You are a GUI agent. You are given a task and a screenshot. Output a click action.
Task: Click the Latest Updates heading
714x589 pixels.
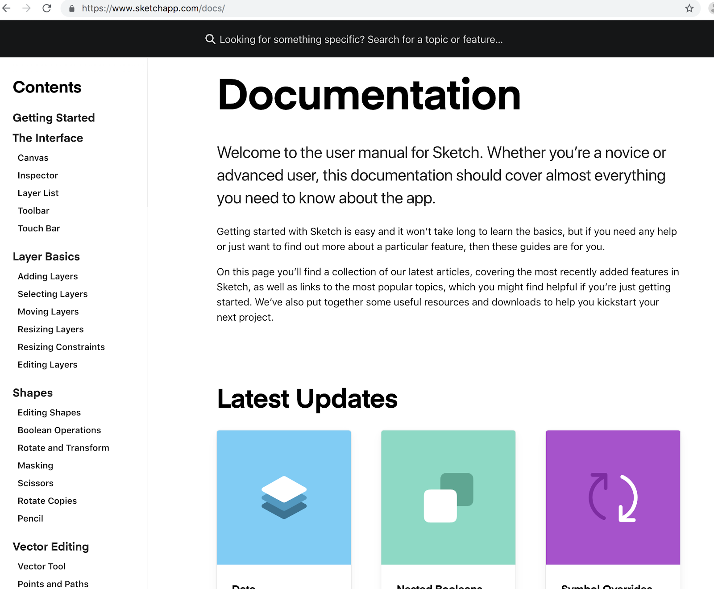coord(307,398)
